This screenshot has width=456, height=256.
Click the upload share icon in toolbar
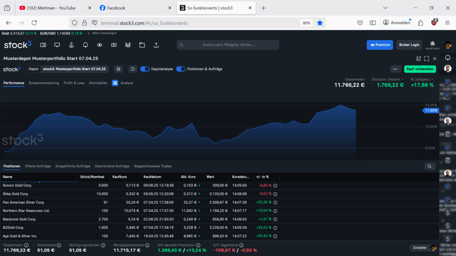(156, 45)
